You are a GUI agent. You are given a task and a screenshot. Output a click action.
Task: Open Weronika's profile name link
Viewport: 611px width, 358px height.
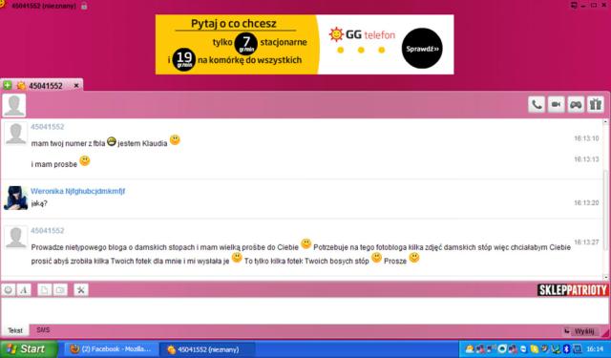click(78, 191)
